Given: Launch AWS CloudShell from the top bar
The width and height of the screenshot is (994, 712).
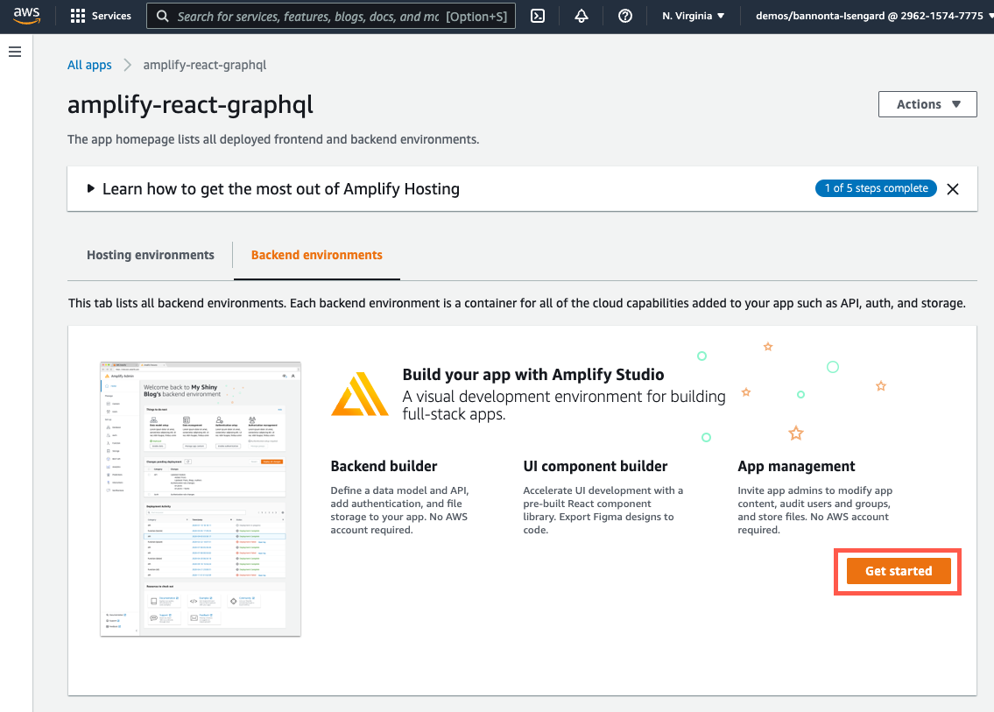Looking at the screenshot, I should click(x=537, y=15).
